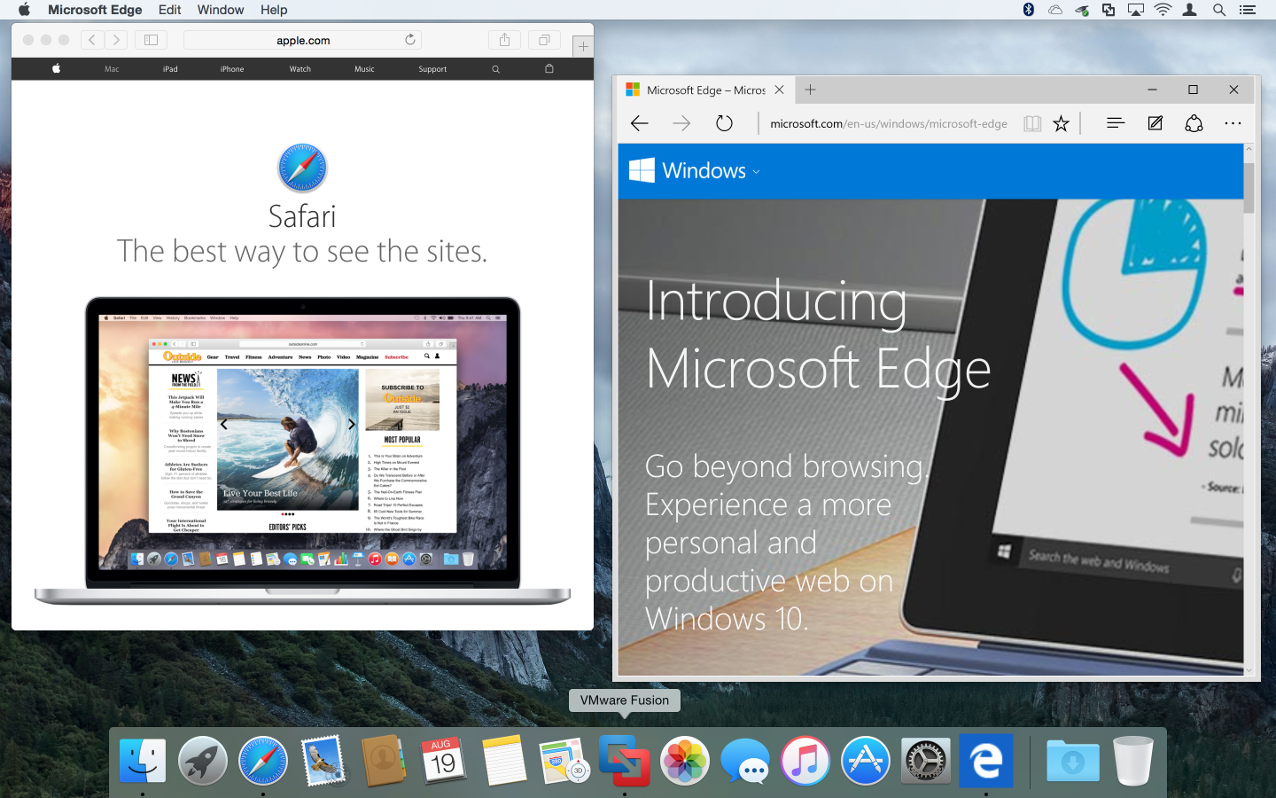Viewport: 1276px width, 798px height.
Task: Toggle reading view in Edge
Action: pos(1032,123)
